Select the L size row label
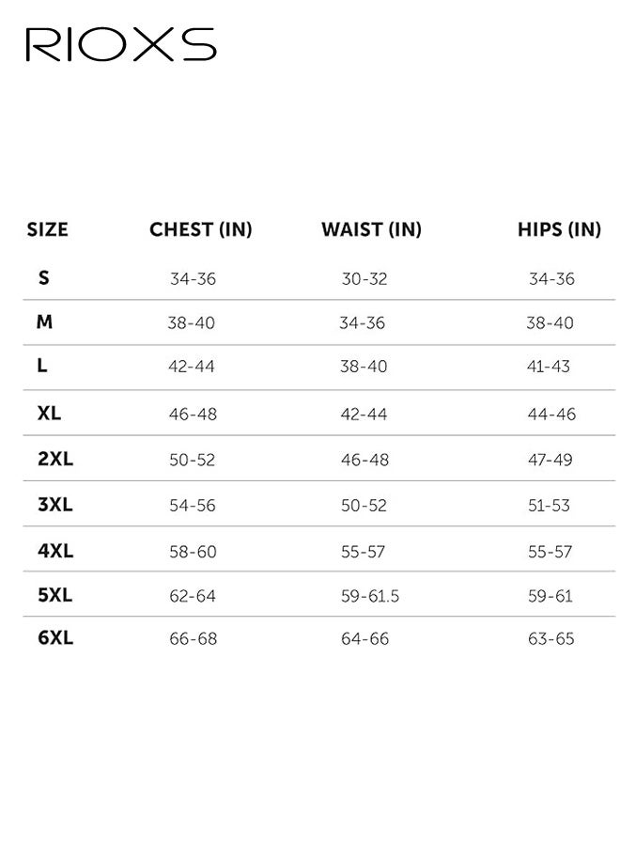 click(x=42, y=367)
